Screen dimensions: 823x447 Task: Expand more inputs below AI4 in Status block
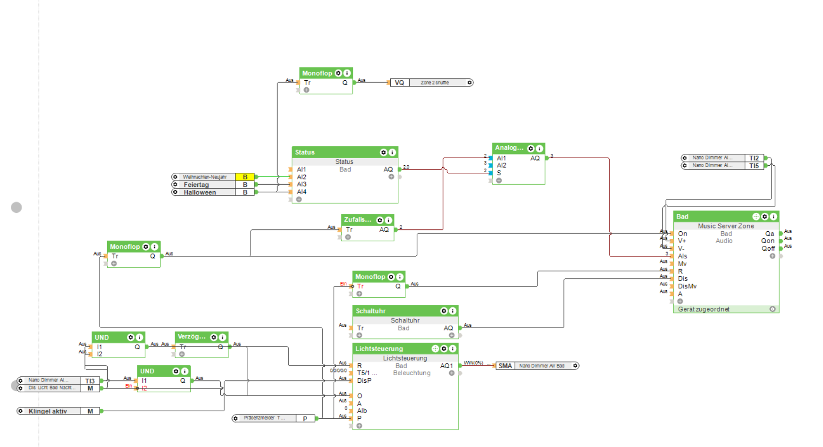[x=299, y=200]
